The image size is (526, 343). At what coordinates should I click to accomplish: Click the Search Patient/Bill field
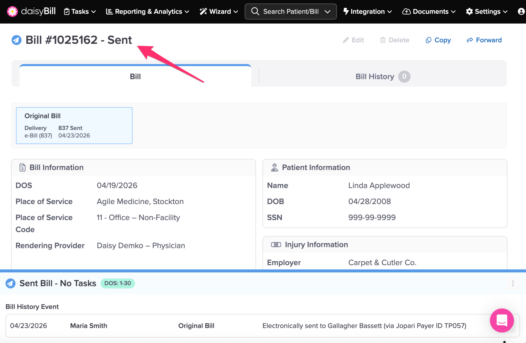coord(290,12)
